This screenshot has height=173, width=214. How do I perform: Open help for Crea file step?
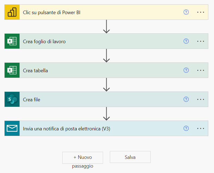coord(186,99)
